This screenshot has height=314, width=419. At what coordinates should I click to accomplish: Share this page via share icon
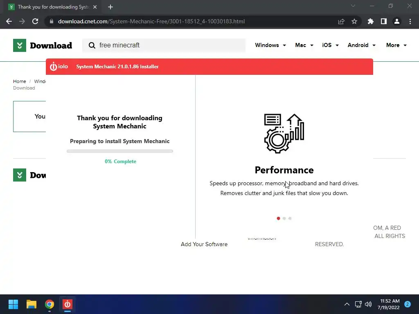pos(341,21)
